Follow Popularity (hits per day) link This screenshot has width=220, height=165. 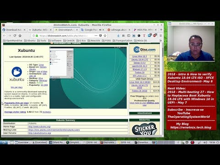(x=16, y=103)
